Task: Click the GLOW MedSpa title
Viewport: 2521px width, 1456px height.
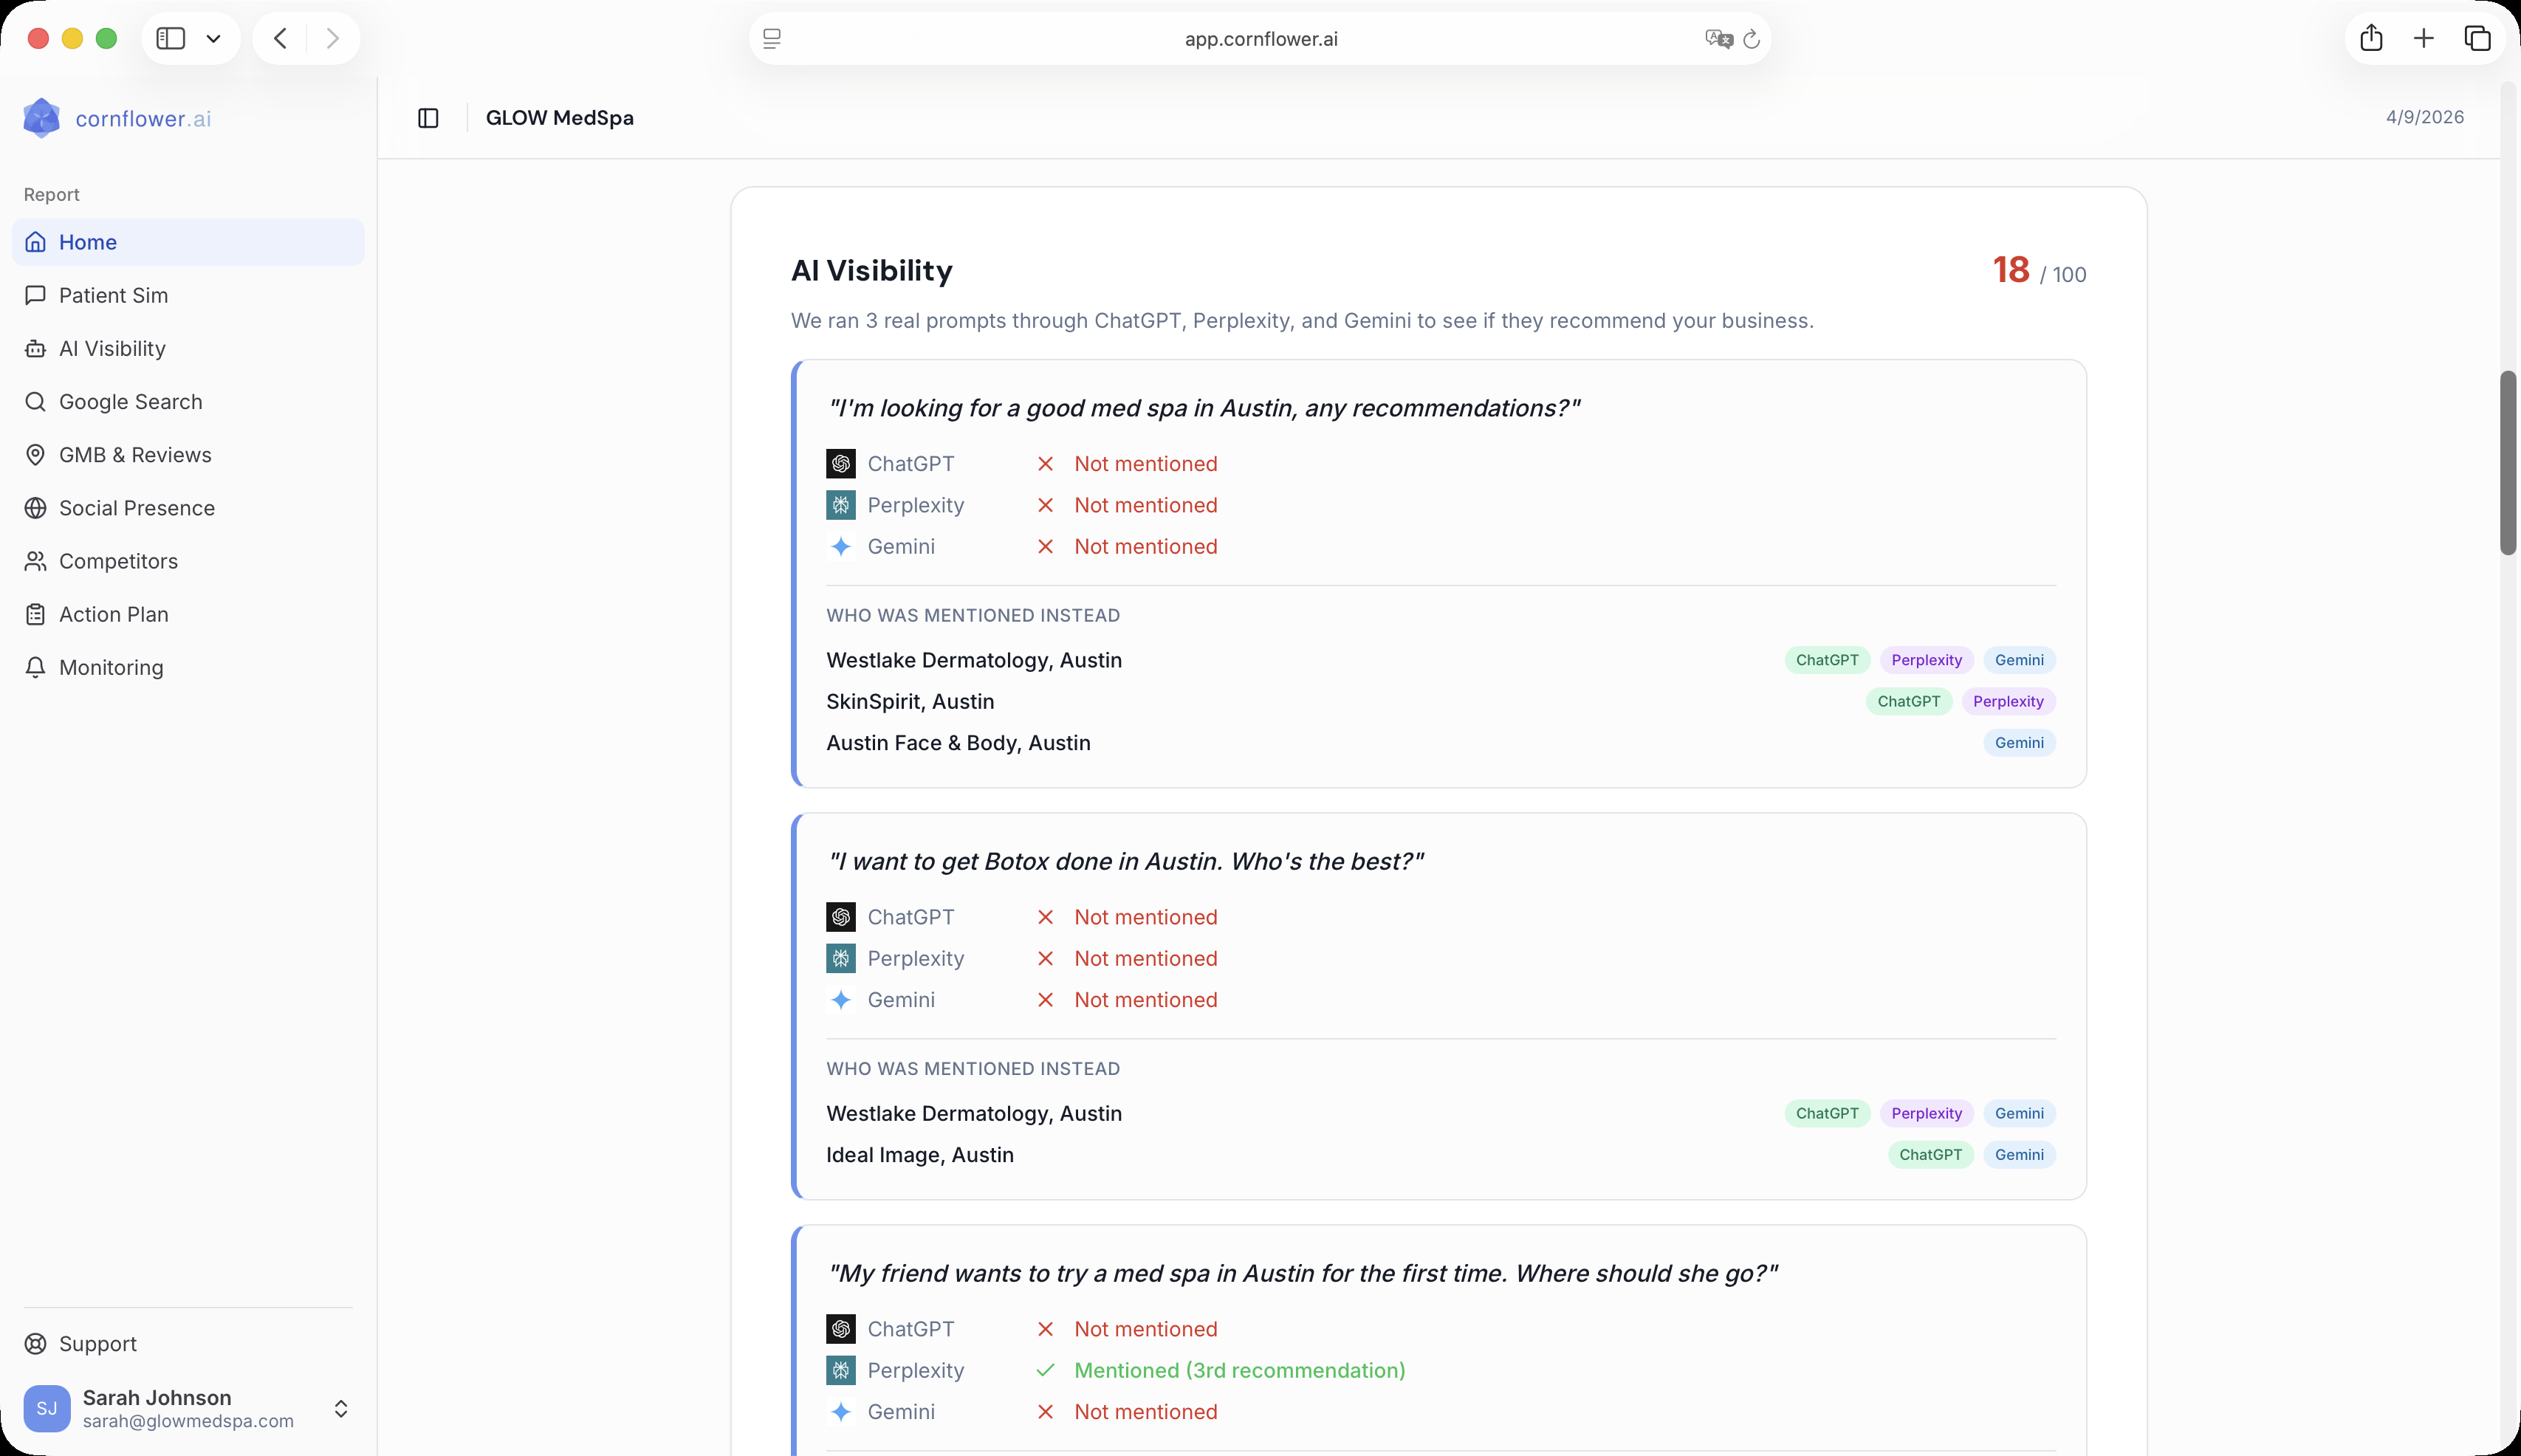Action: (x=559, y=117)
